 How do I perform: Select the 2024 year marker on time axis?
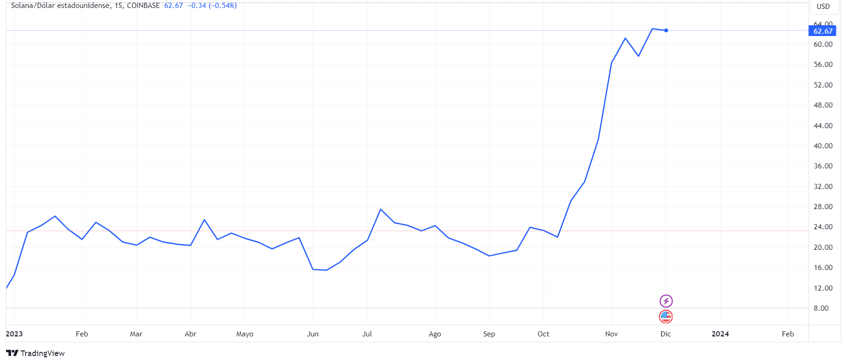point(720,334)
